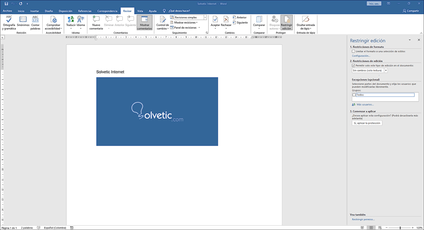Open Restringir edición pane options arrow
The height and width of the screenshot is (230, 424).
(x=410, y=40)
